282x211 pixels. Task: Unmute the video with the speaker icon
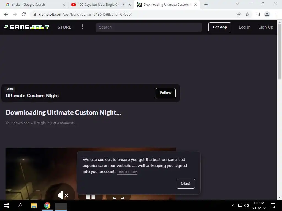[x=63, y=195]
